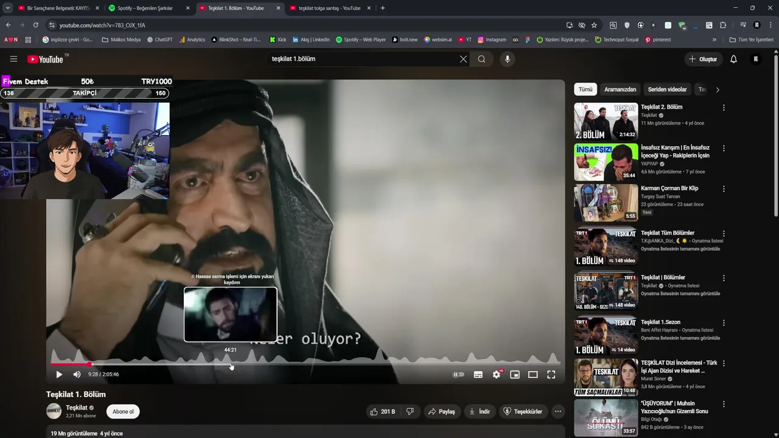Open Teşkilat 2. Bölüm thumbnail

tap(606, 121)
